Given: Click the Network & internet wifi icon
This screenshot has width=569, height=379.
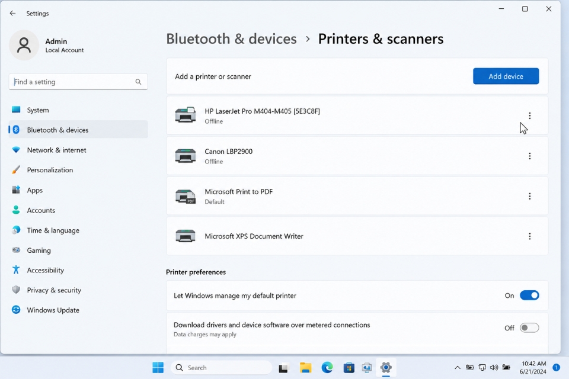Looking at the screenshot, I should [x=16, y=150].
